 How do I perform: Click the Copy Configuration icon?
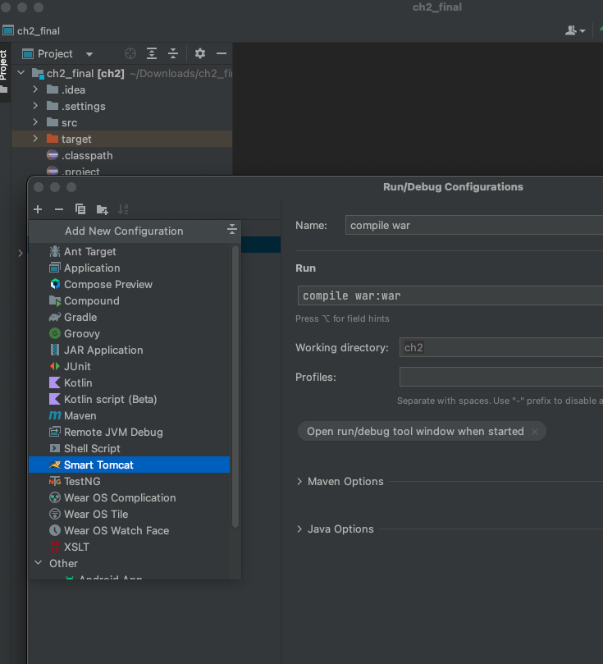[80, 209]
